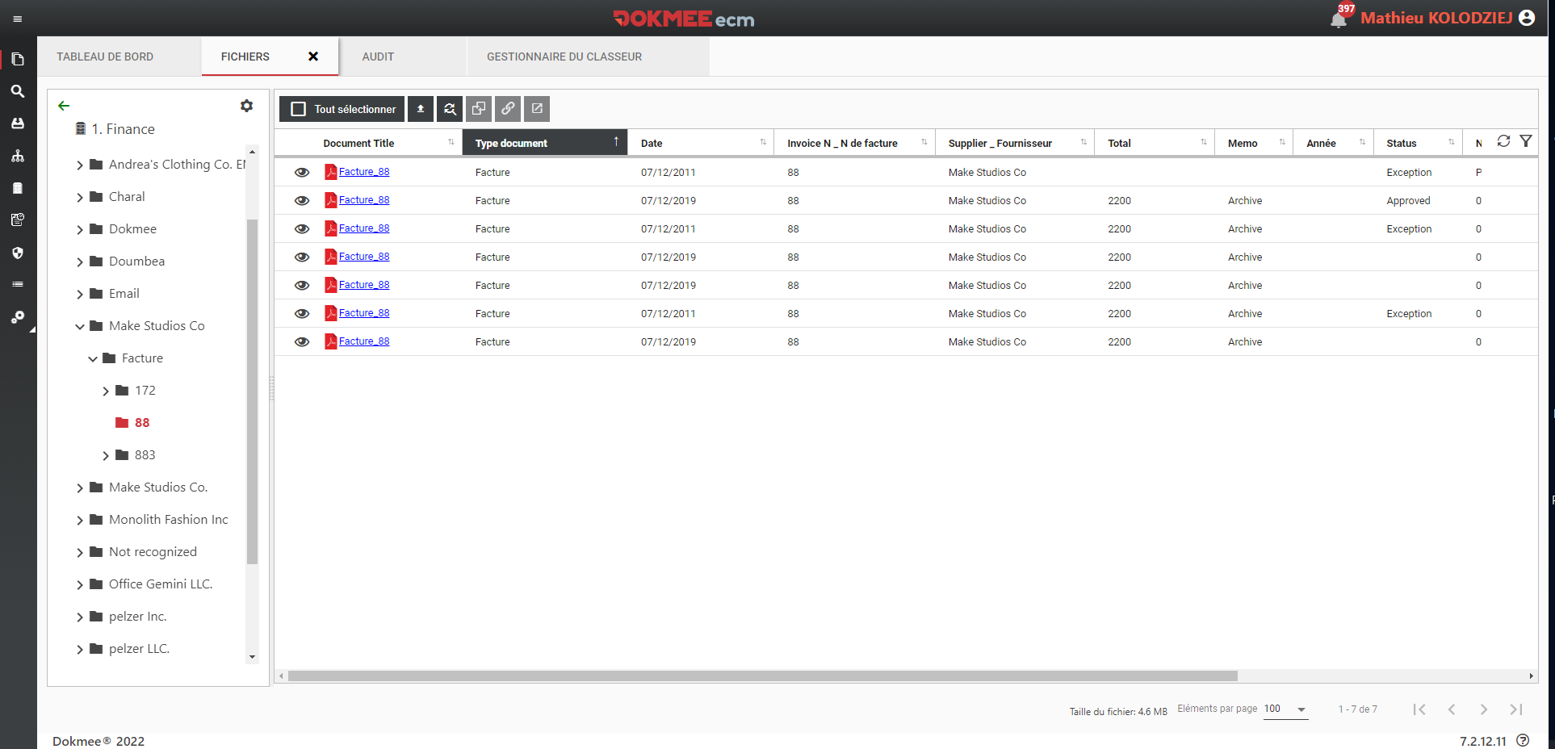
Task: Expand the Andrea's Clothing Co. folder
Action: pyautogui.click(x=80, y=165)
